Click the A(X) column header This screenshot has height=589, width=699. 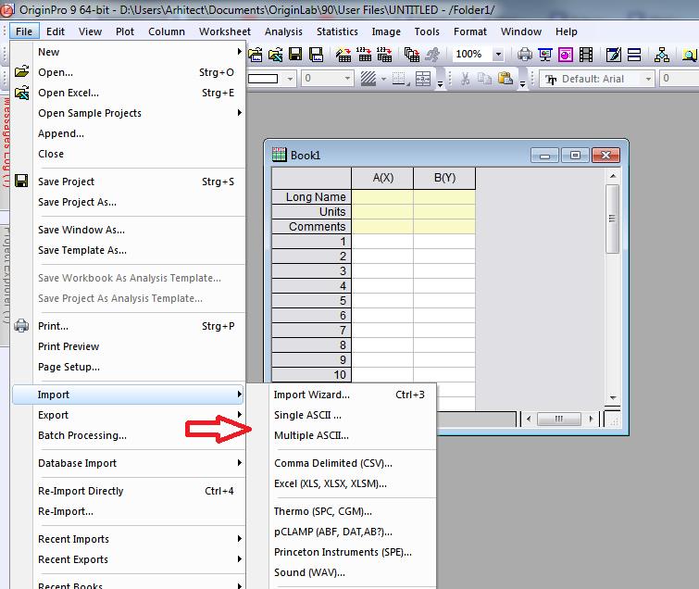[382, 178]
